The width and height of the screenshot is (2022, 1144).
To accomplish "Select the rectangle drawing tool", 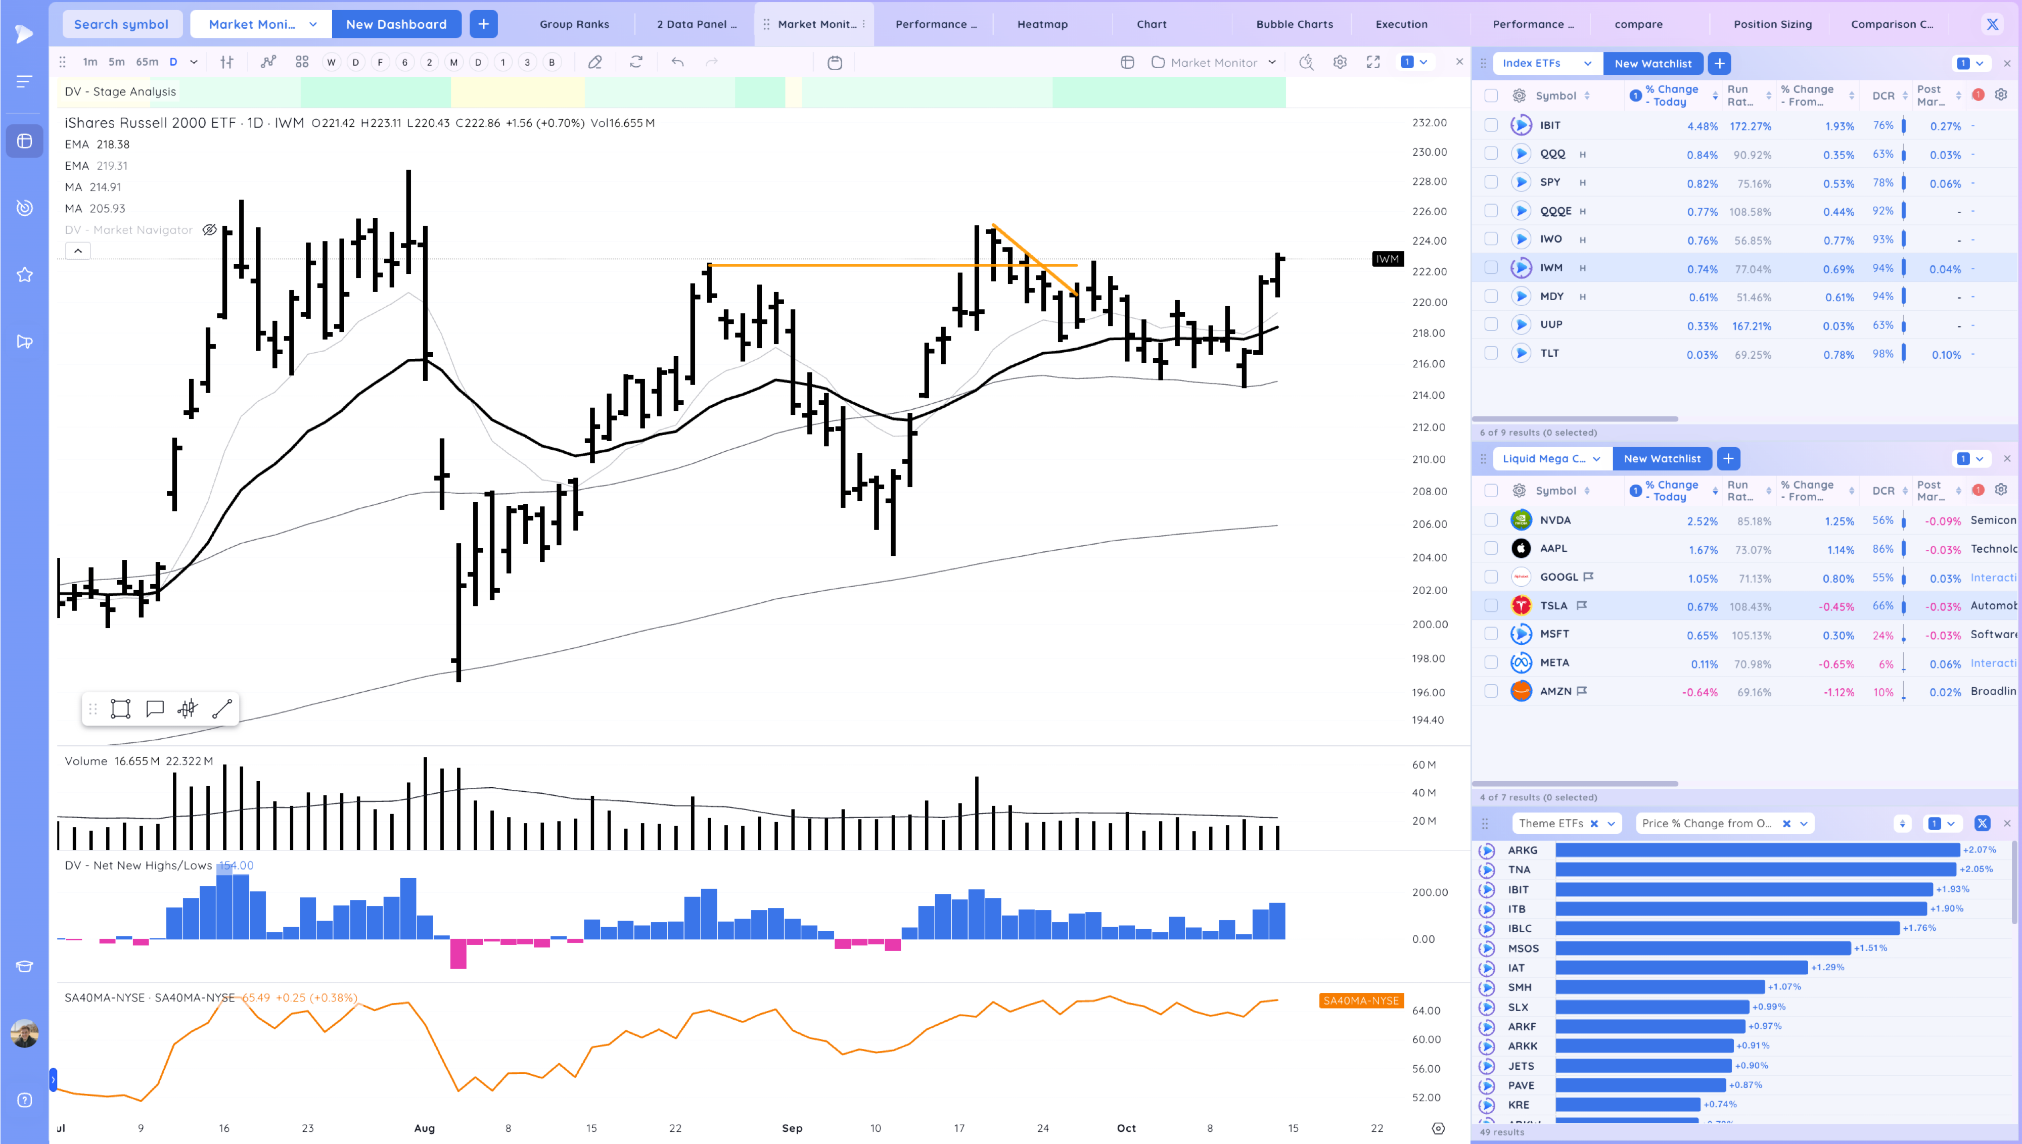I will coord(120,709).
